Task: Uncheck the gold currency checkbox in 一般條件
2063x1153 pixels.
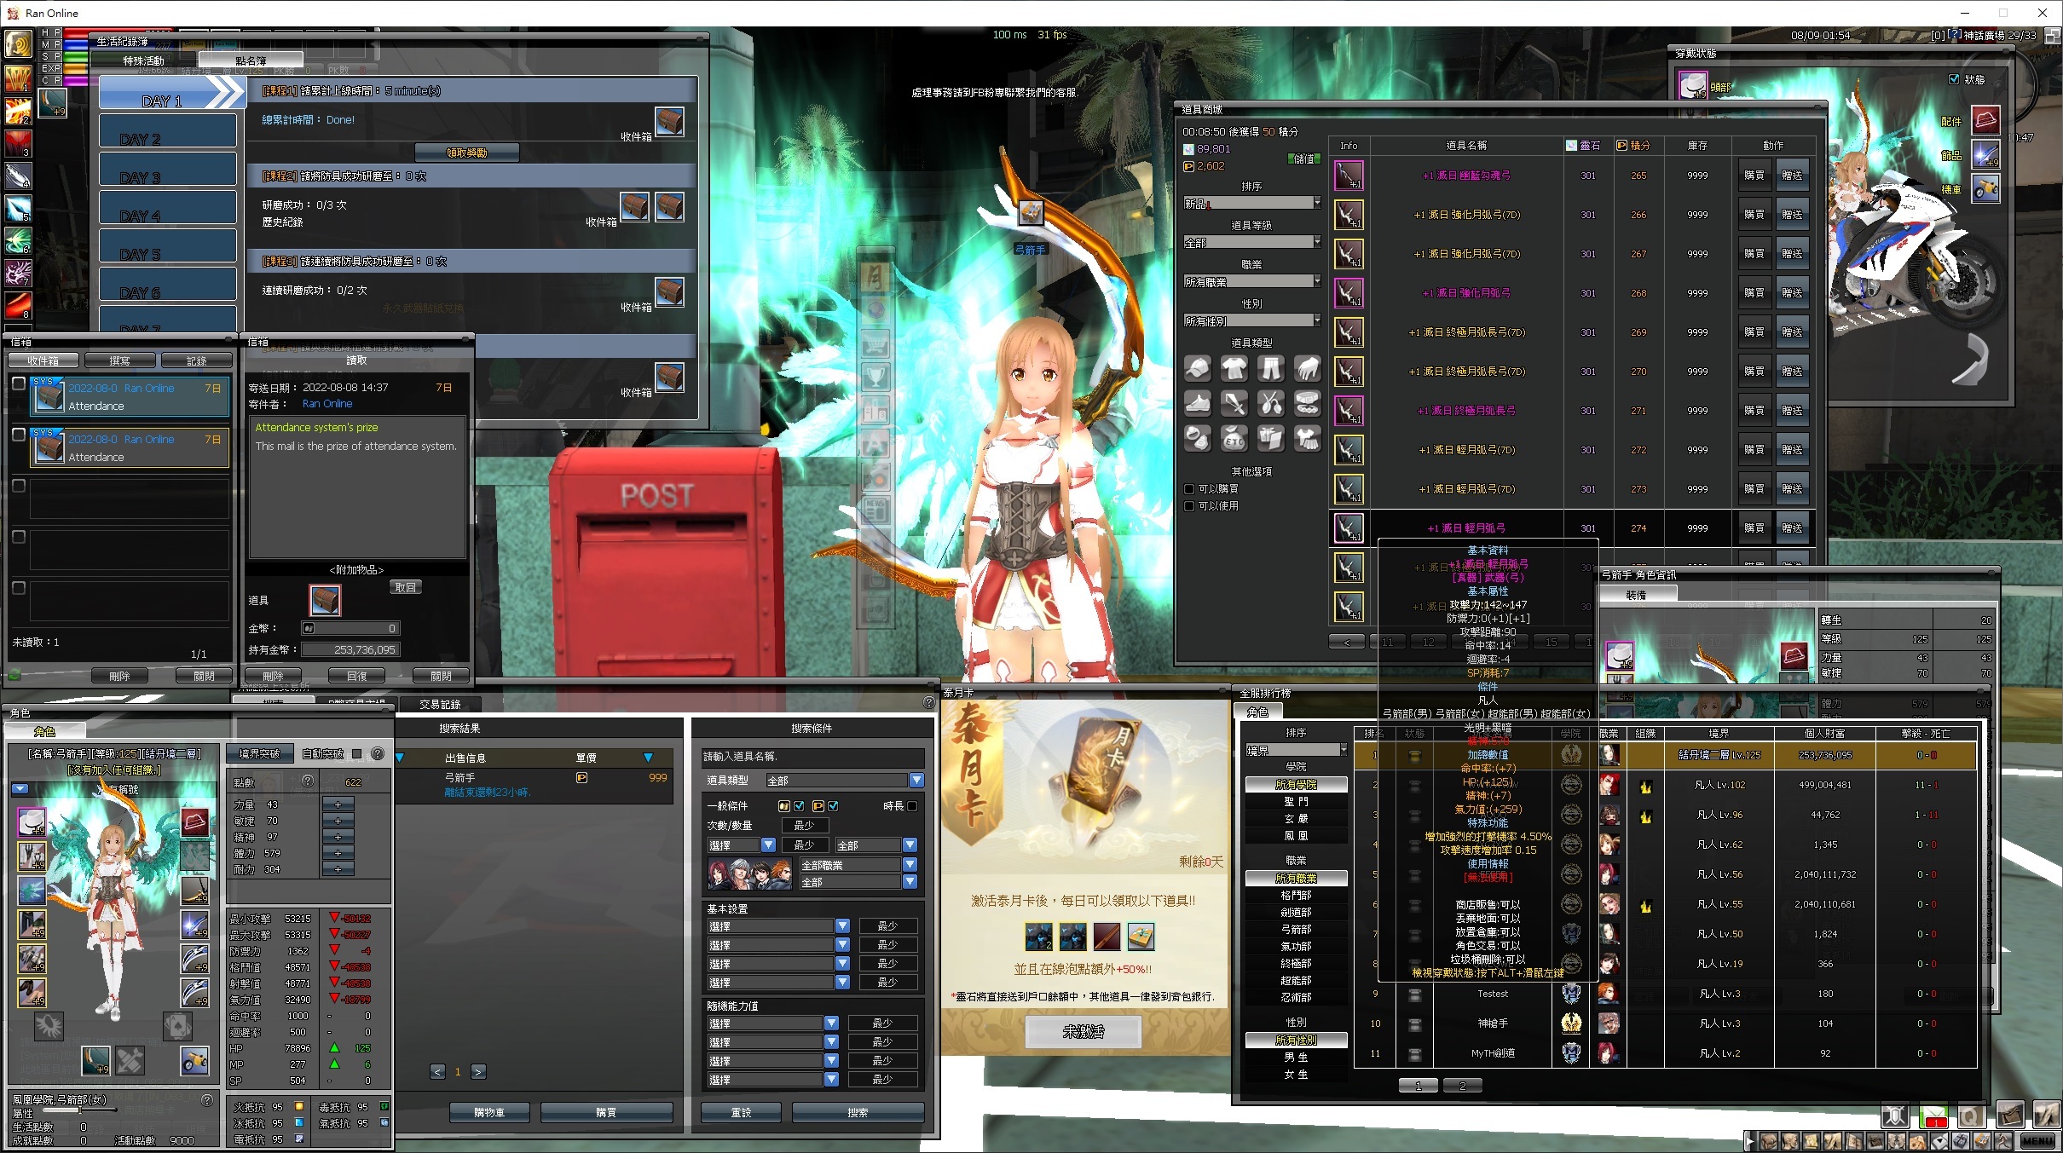Action: [x=799, y=806]
